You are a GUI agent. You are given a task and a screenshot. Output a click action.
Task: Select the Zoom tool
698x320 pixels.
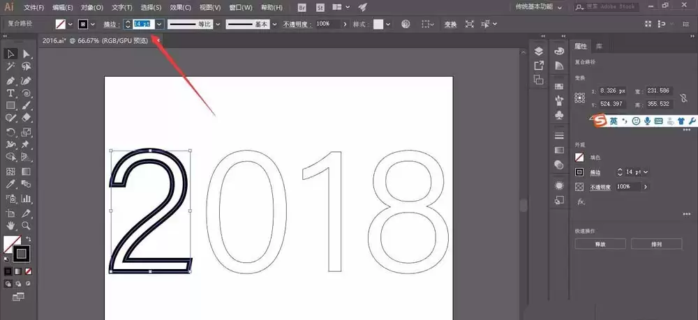coord(27,225)
